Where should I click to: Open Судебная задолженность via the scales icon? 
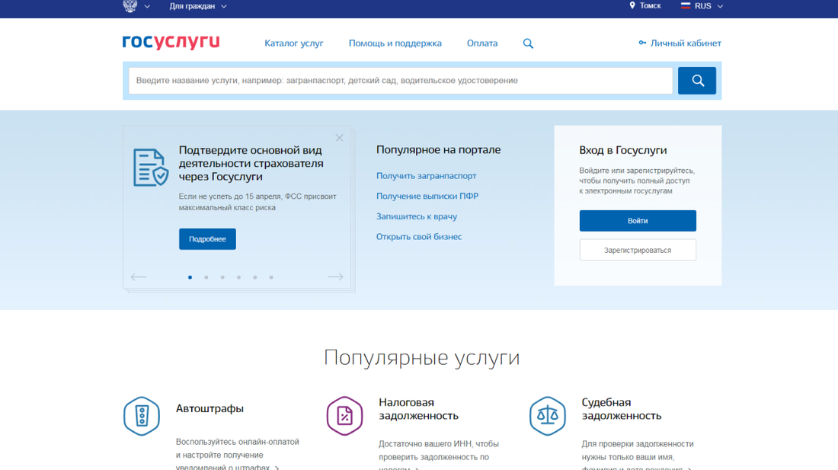(x=548, y=416)
